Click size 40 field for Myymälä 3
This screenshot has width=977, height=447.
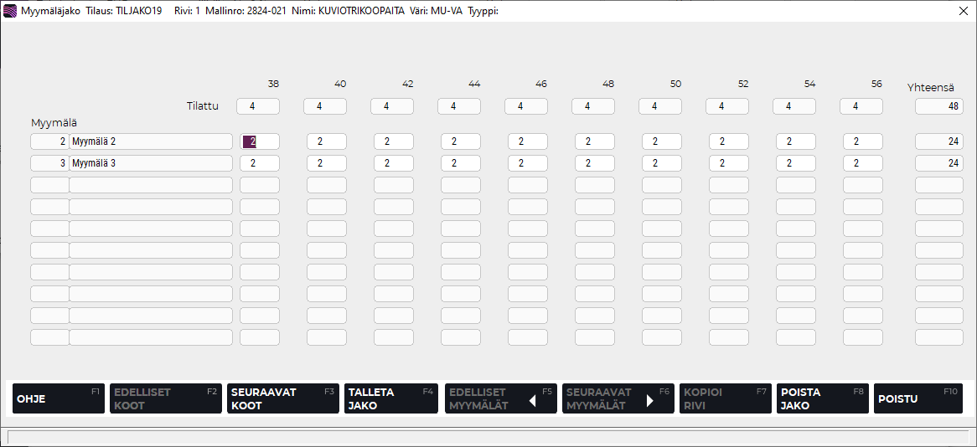click(x=326, y=163)
